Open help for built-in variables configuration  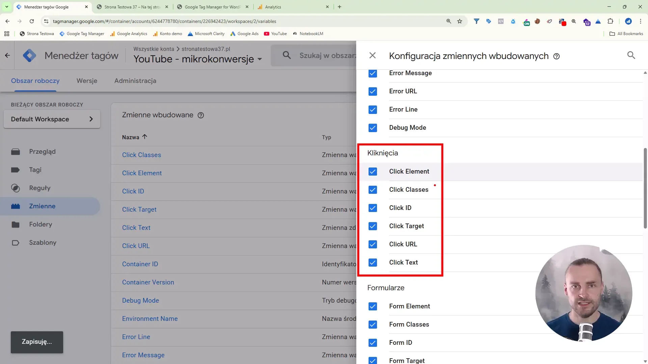click(x=557, y=56)
